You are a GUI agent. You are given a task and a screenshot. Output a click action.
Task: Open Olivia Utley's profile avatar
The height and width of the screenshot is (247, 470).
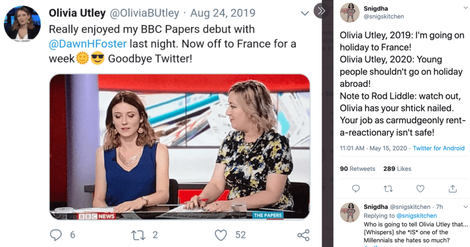click(22, 23)
